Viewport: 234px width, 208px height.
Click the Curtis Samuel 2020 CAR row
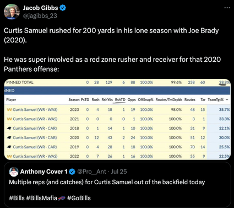(x=117, y=137)
